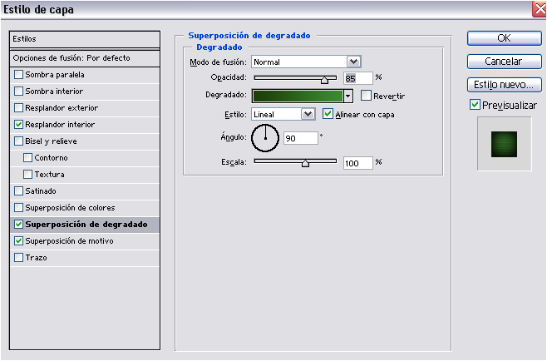The width and height of the screenshot is (547, 361).
Task: Select Estilos in the left list
Action: [x=83, y=39]
